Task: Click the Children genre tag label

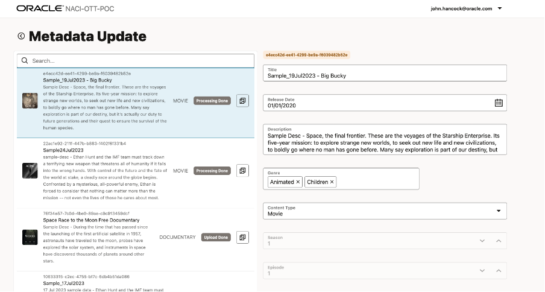Action: click(x=317, y=182)
